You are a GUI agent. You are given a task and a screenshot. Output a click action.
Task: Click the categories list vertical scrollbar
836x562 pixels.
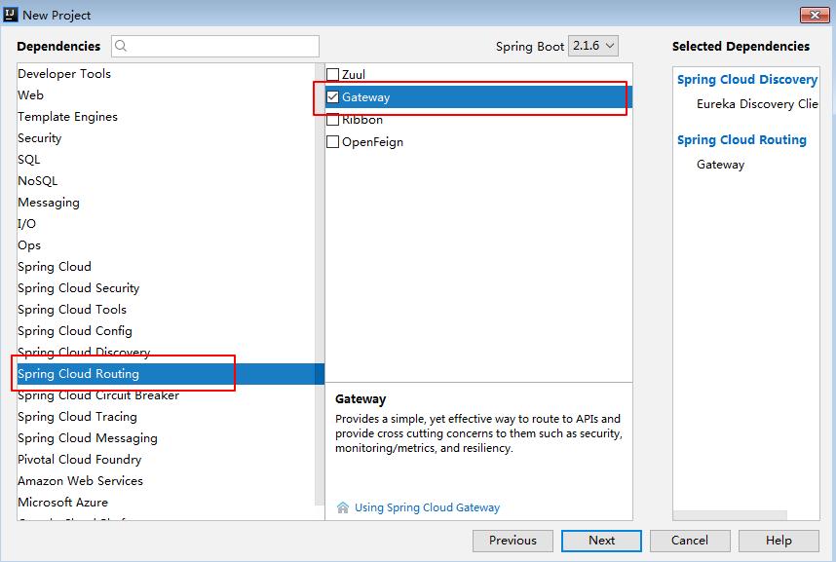tap(320, 284)
